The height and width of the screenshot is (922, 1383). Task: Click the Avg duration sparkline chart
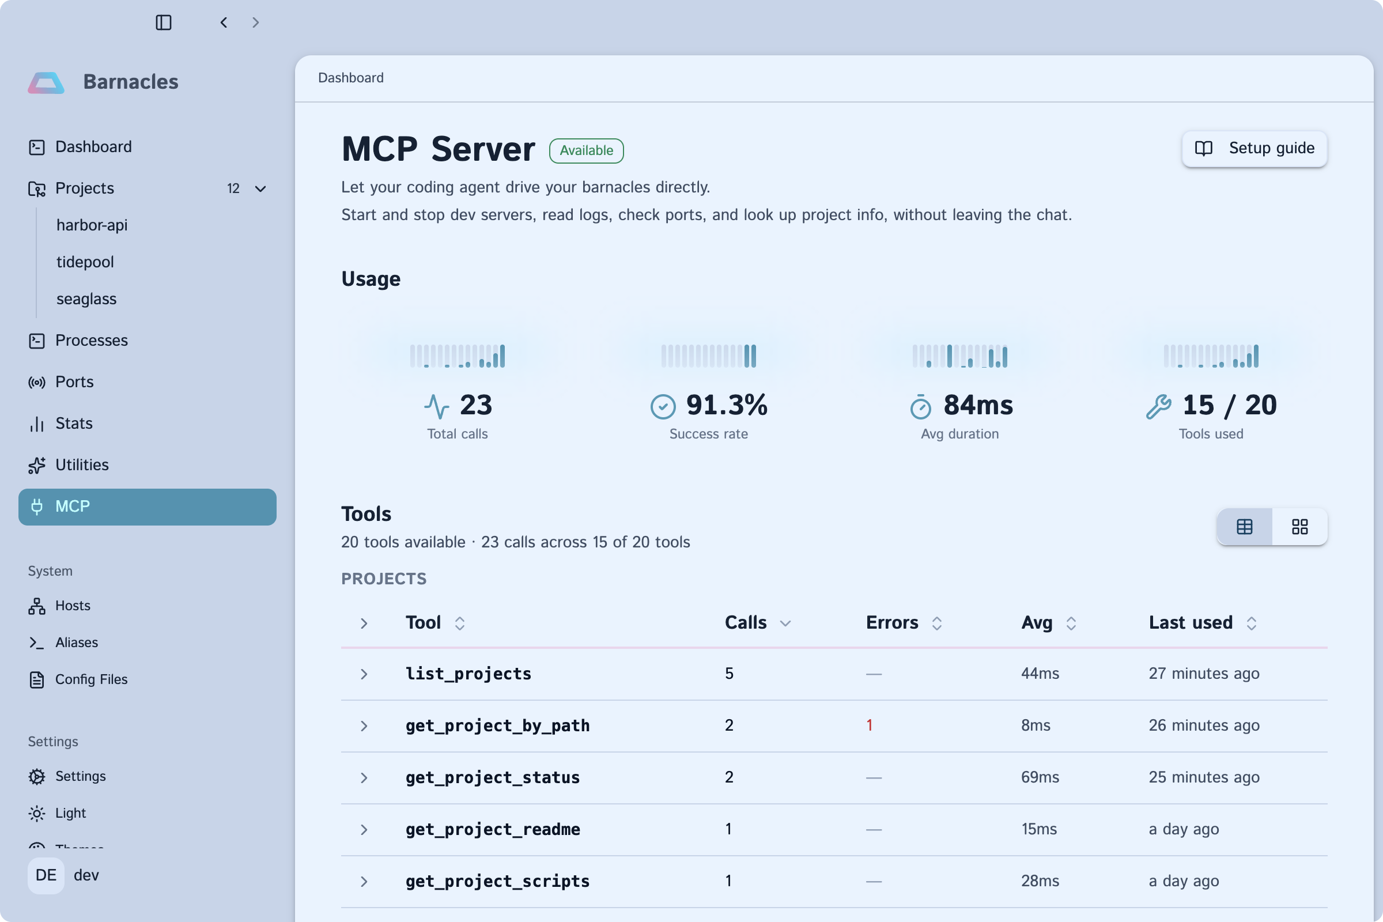pyautogui.click(x=959, y=356)
